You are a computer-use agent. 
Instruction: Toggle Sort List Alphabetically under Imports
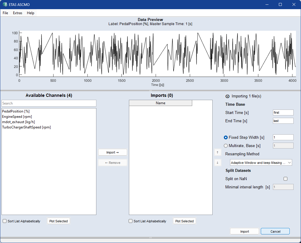[x=131, y=221]
